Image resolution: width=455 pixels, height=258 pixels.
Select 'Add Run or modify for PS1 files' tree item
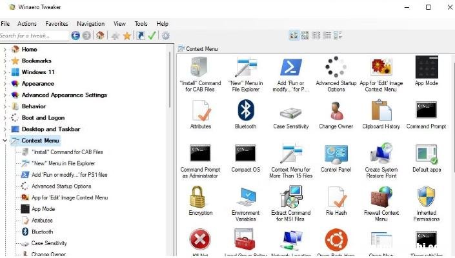pos(69,175)
